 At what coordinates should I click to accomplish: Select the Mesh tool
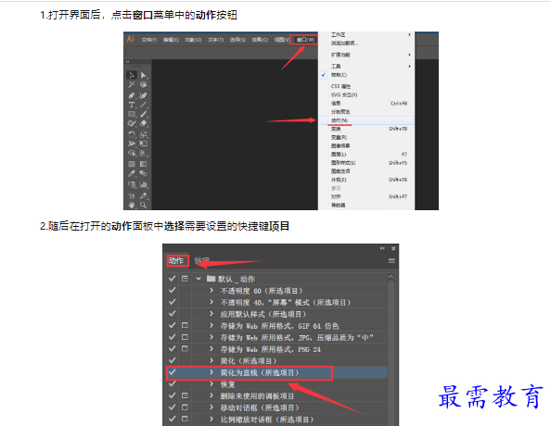pyautogui.click(x=132, y=164)
